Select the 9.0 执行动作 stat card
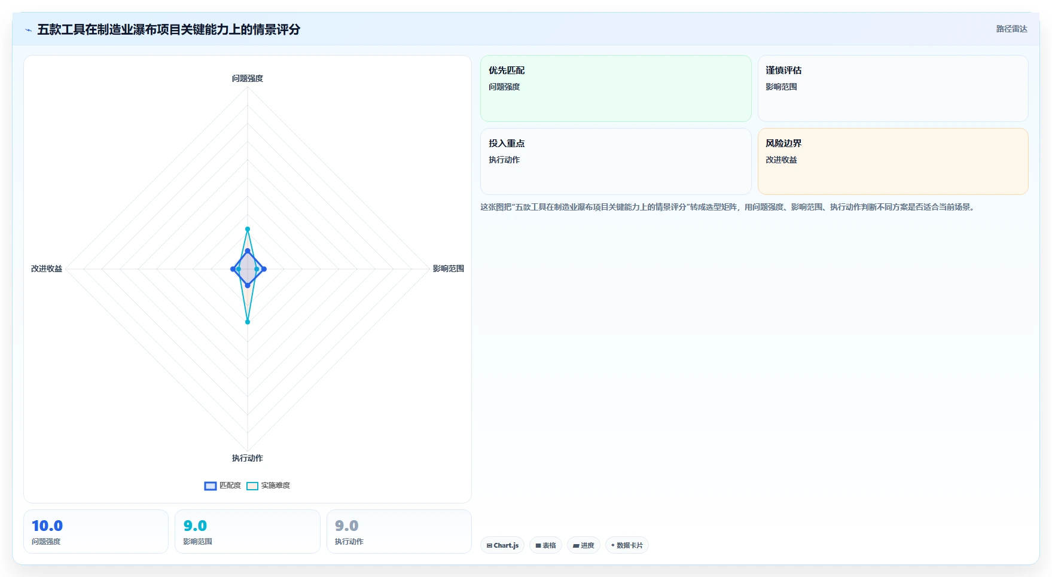Screen dimensions: 1052x577 pos(399,532)
